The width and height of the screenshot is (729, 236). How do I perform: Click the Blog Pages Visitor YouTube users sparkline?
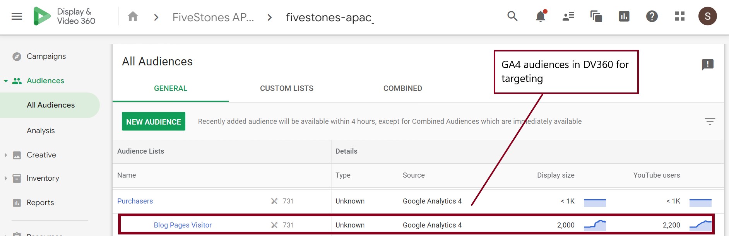pyautogui.click(x=700, y=225)
